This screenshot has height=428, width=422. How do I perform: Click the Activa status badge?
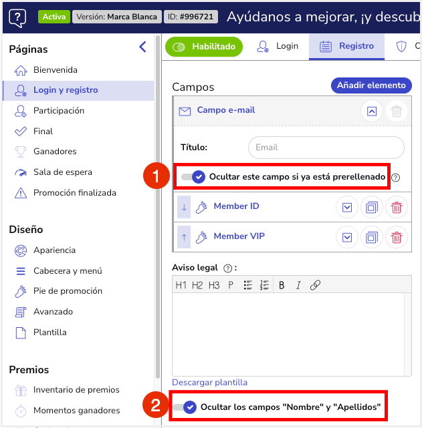54,17
